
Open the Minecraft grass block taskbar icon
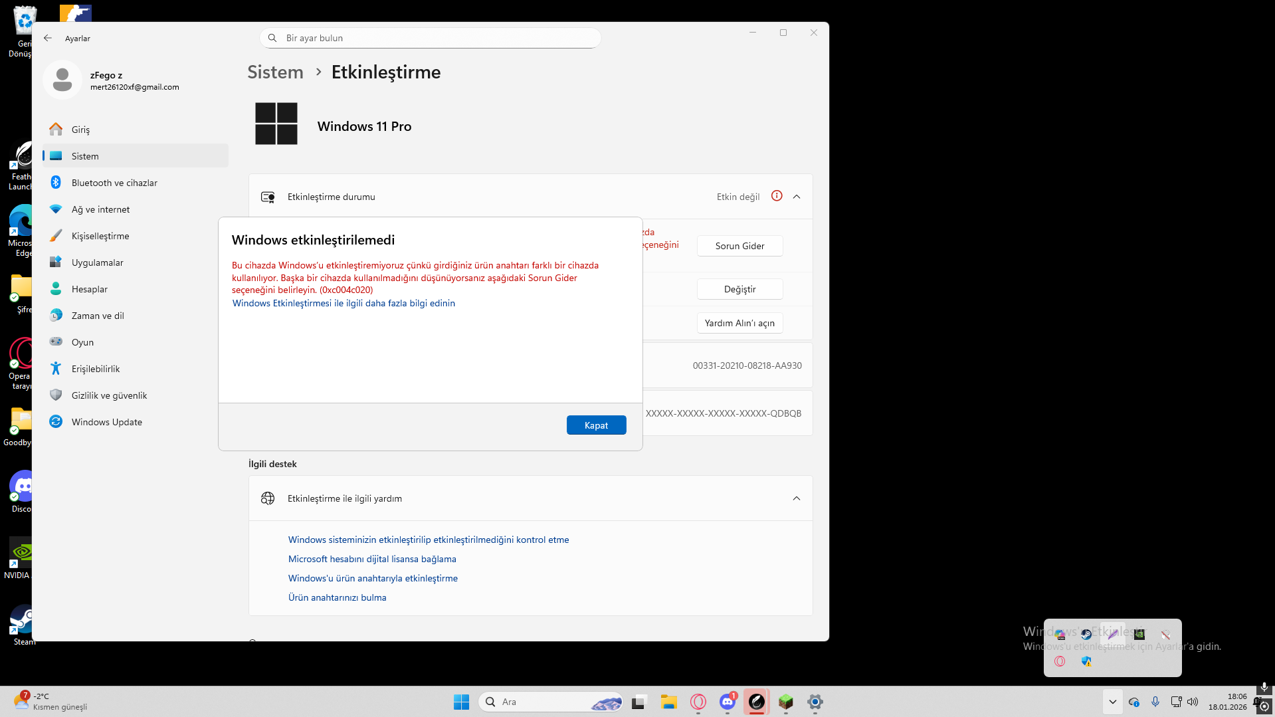pyautogui.click(x=786, y=702)
